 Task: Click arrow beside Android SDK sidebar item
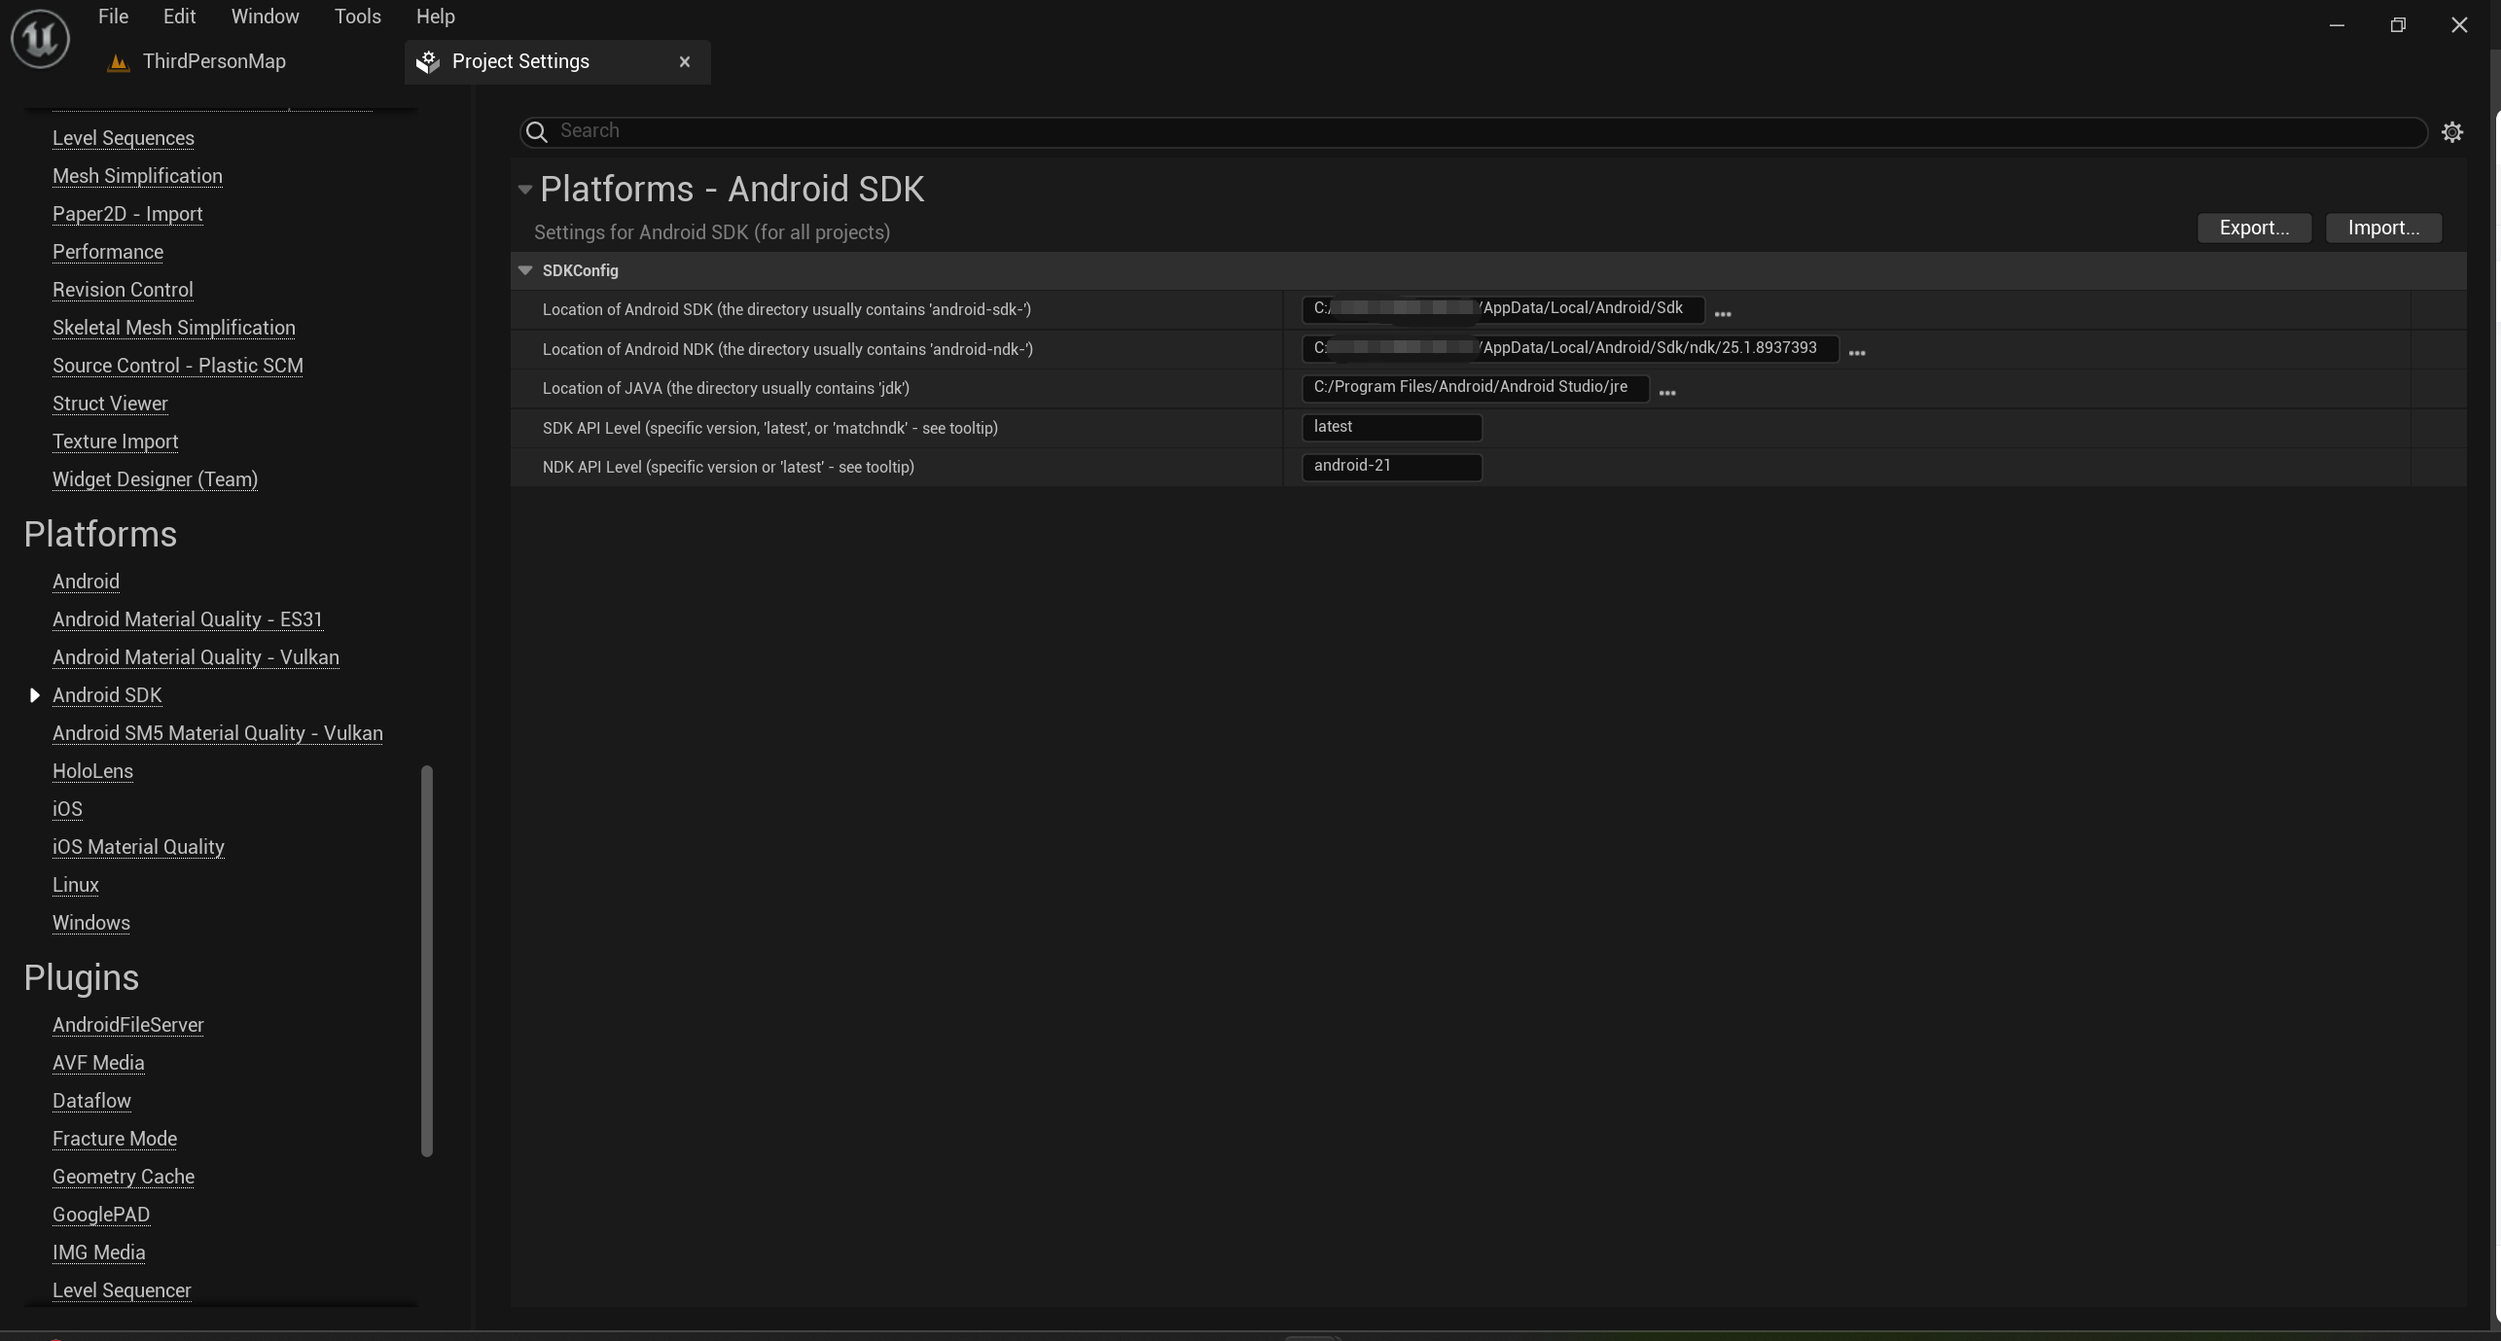34,695
